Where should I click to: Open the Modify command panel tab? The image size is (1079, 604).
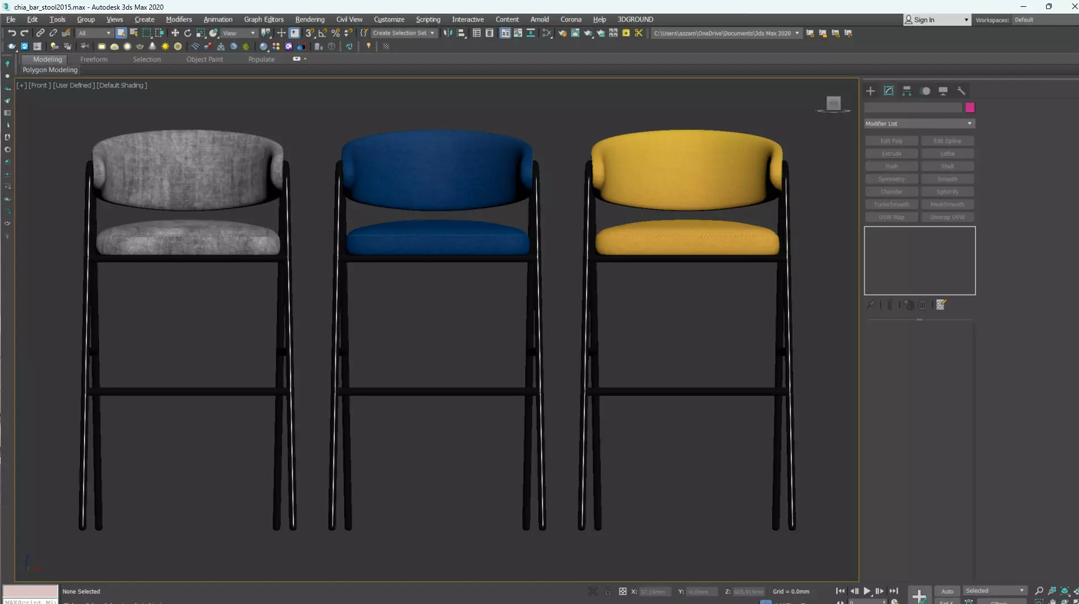pyautogui.click(x=888, y=91)
